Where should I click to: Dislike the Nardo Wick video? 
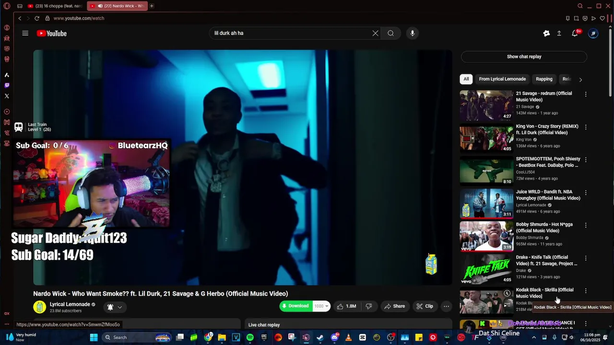pyautogui.click(x=369, y=306)
